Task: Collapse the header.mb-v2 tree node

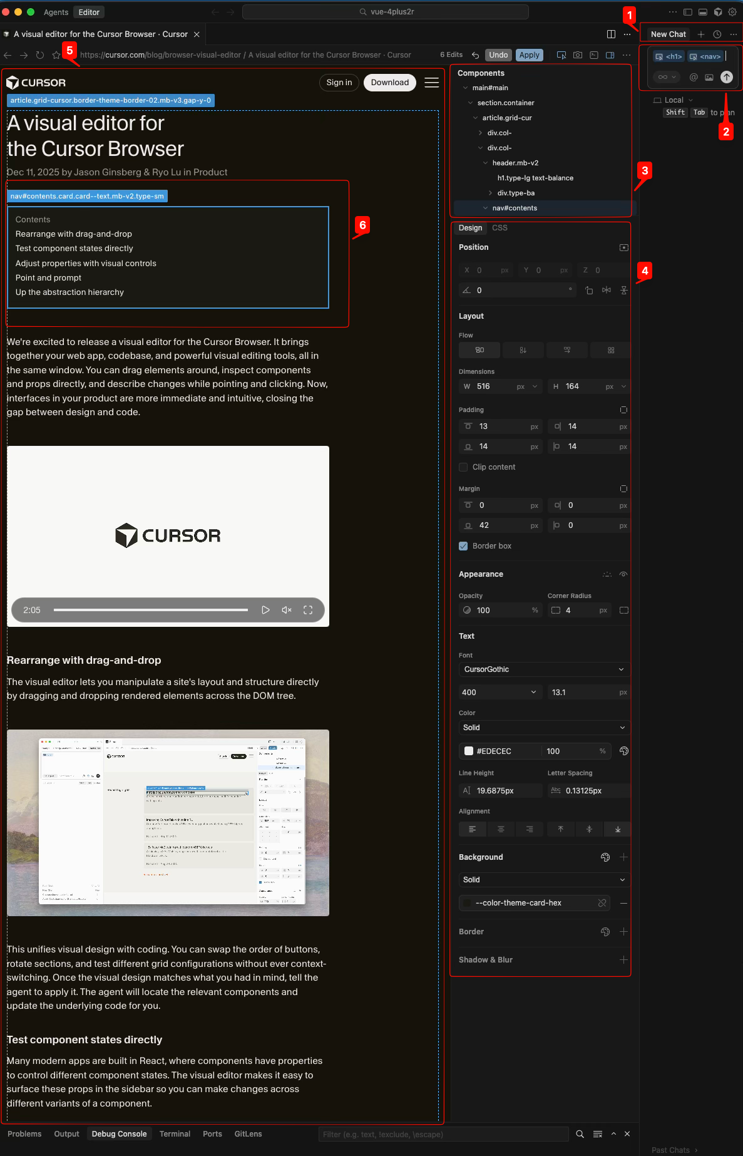Action: pyautogui.click(x=485, y=163)
